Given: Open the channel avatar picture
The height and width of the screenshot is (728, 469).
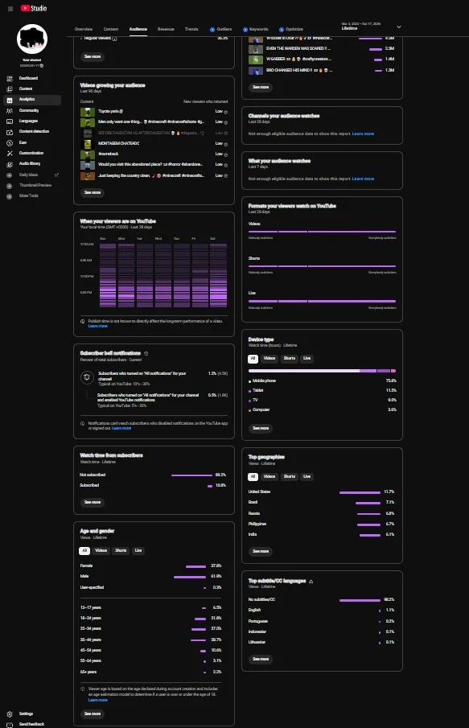Looking at the screenshot, I should point(32,39).
